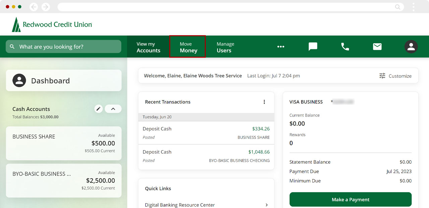Screen dimensions: 429x208
Task: Click the browser address bar search icon
Action: click(x=397, y=7)
